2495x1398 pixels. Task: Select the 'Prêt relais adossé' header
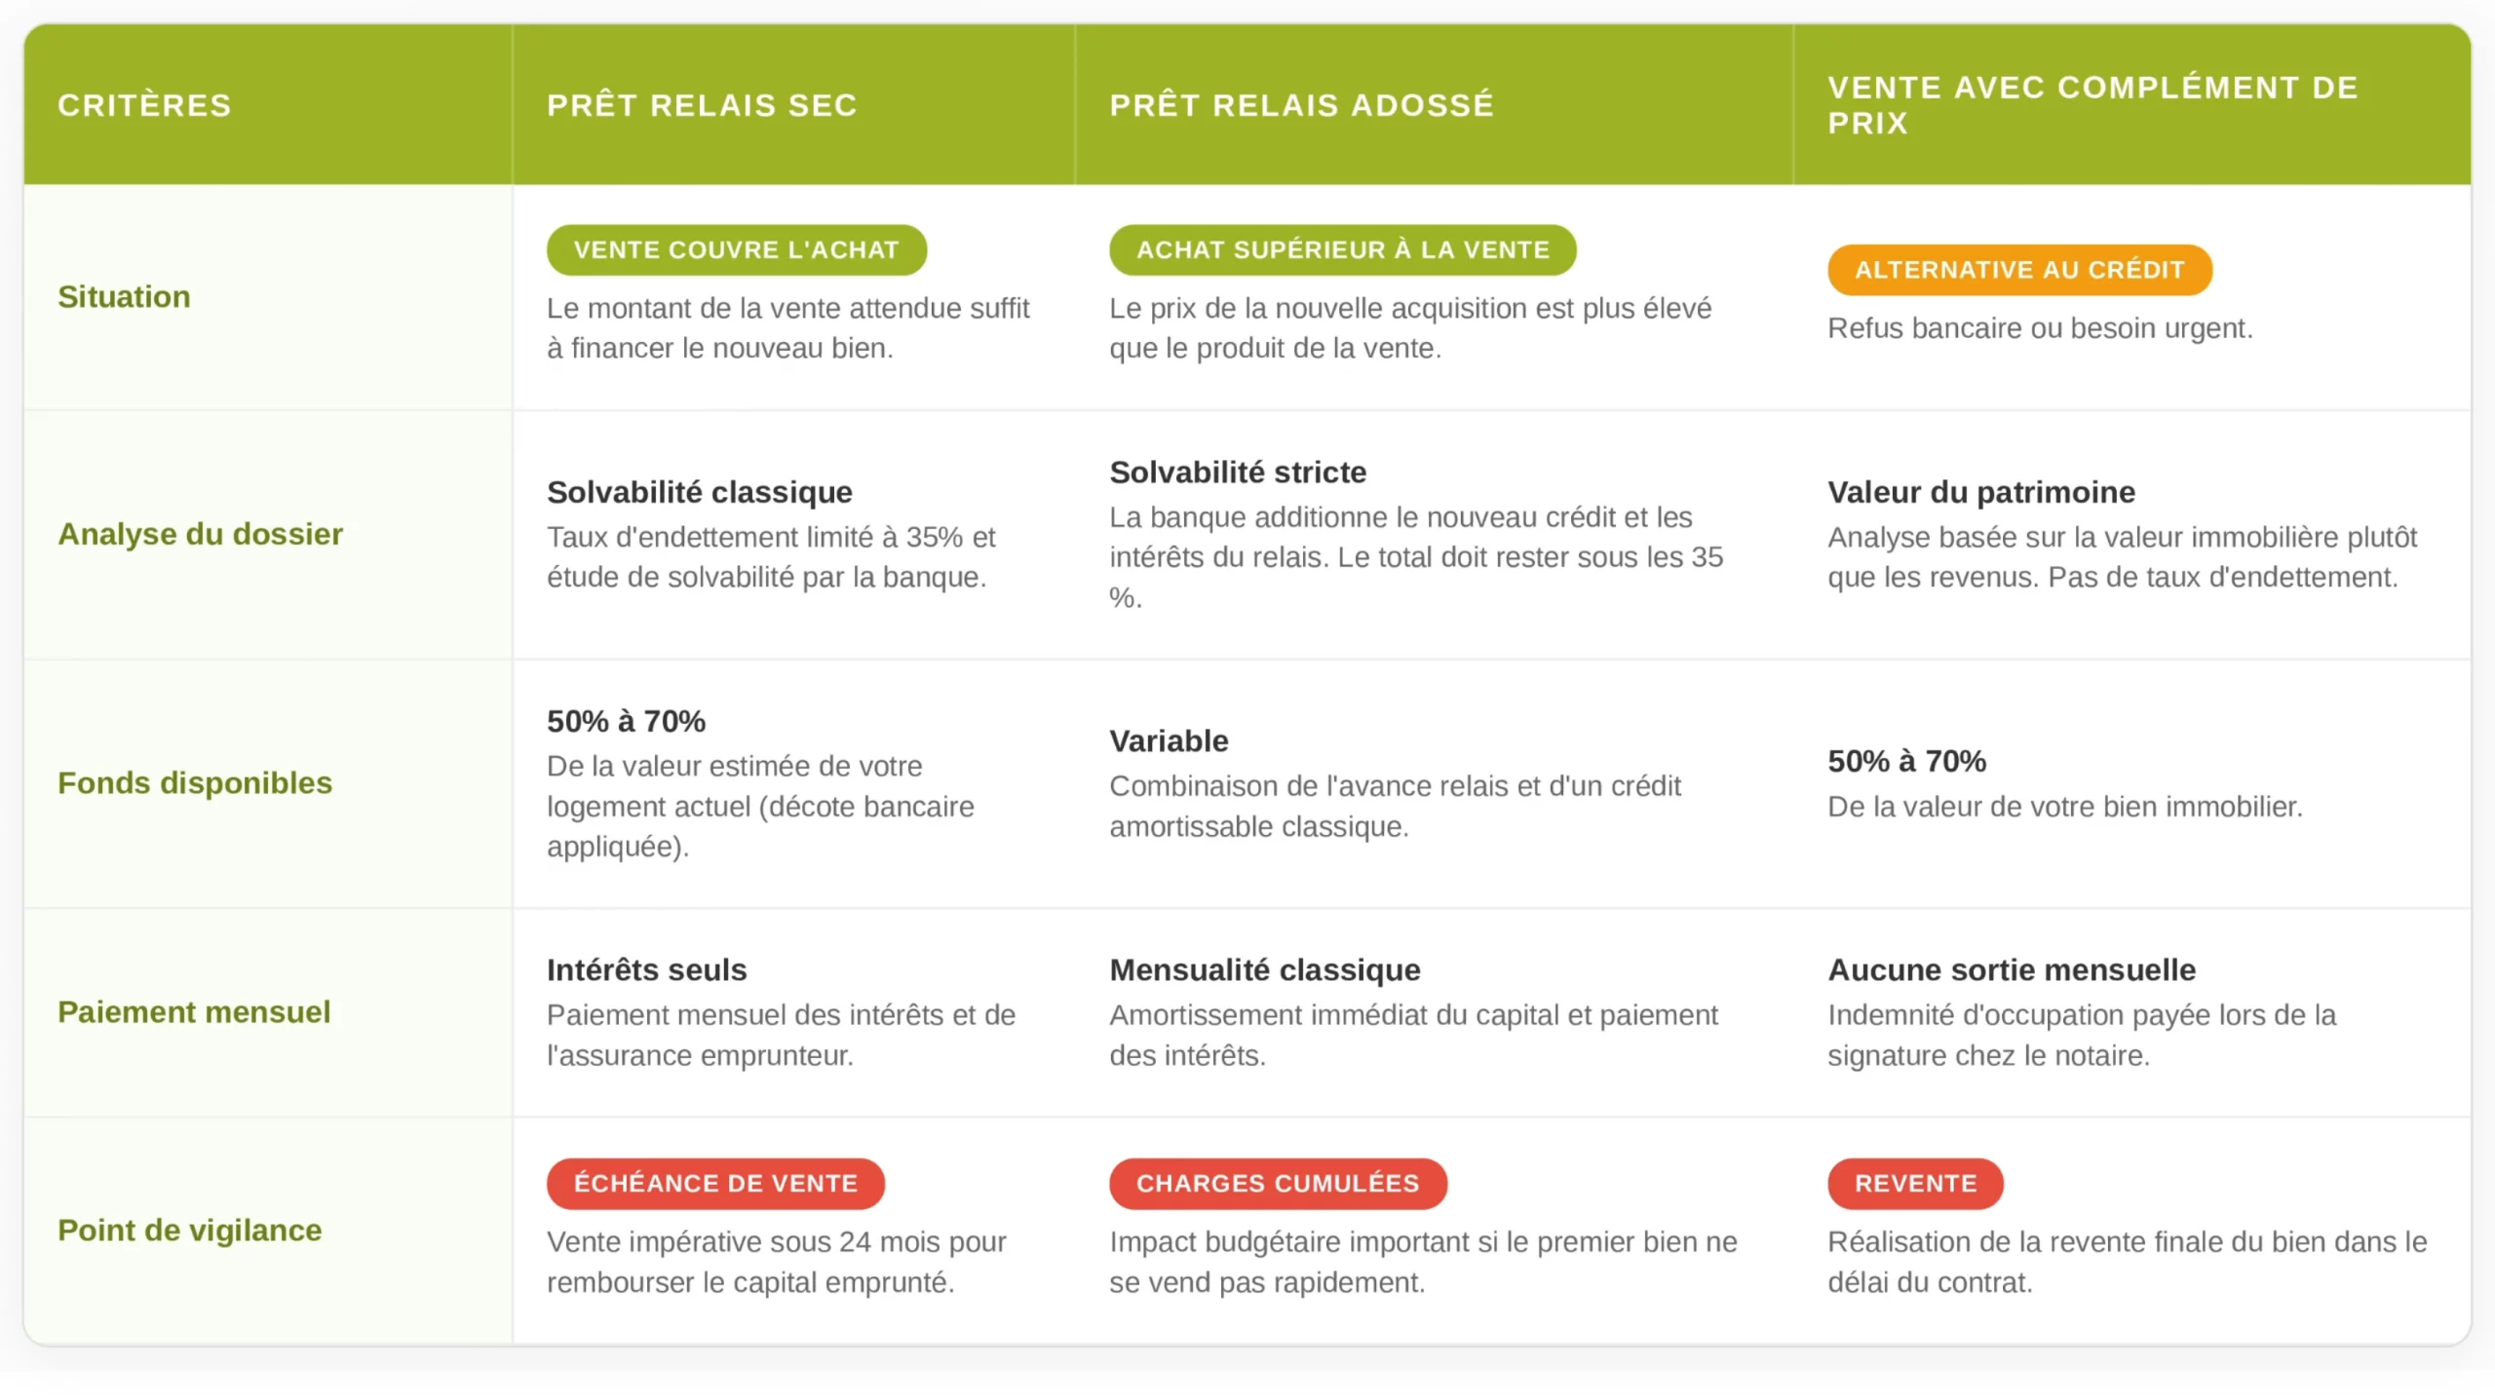[x=1301, y=105]
